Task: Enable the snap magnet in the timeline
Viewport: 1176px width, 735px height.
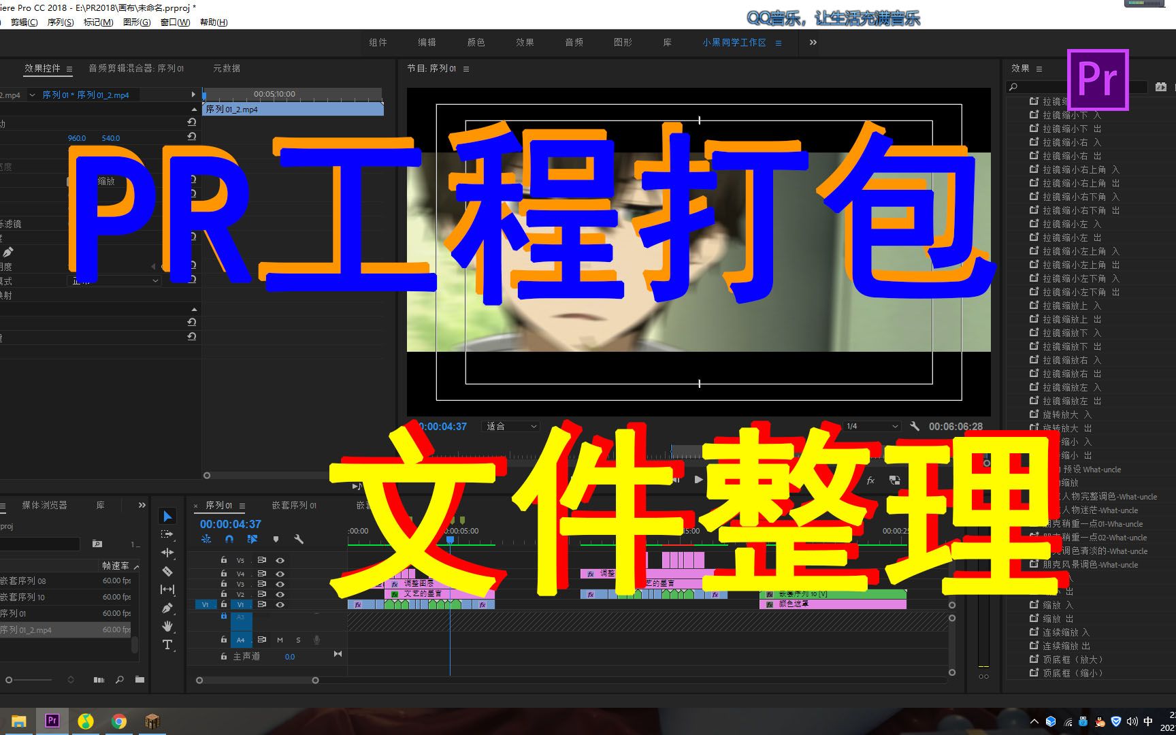Action: (229, 539)
